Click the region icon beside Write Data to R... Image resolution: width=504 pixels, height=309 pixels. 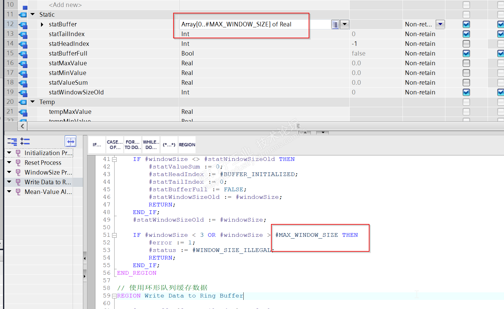pos(18,182)
